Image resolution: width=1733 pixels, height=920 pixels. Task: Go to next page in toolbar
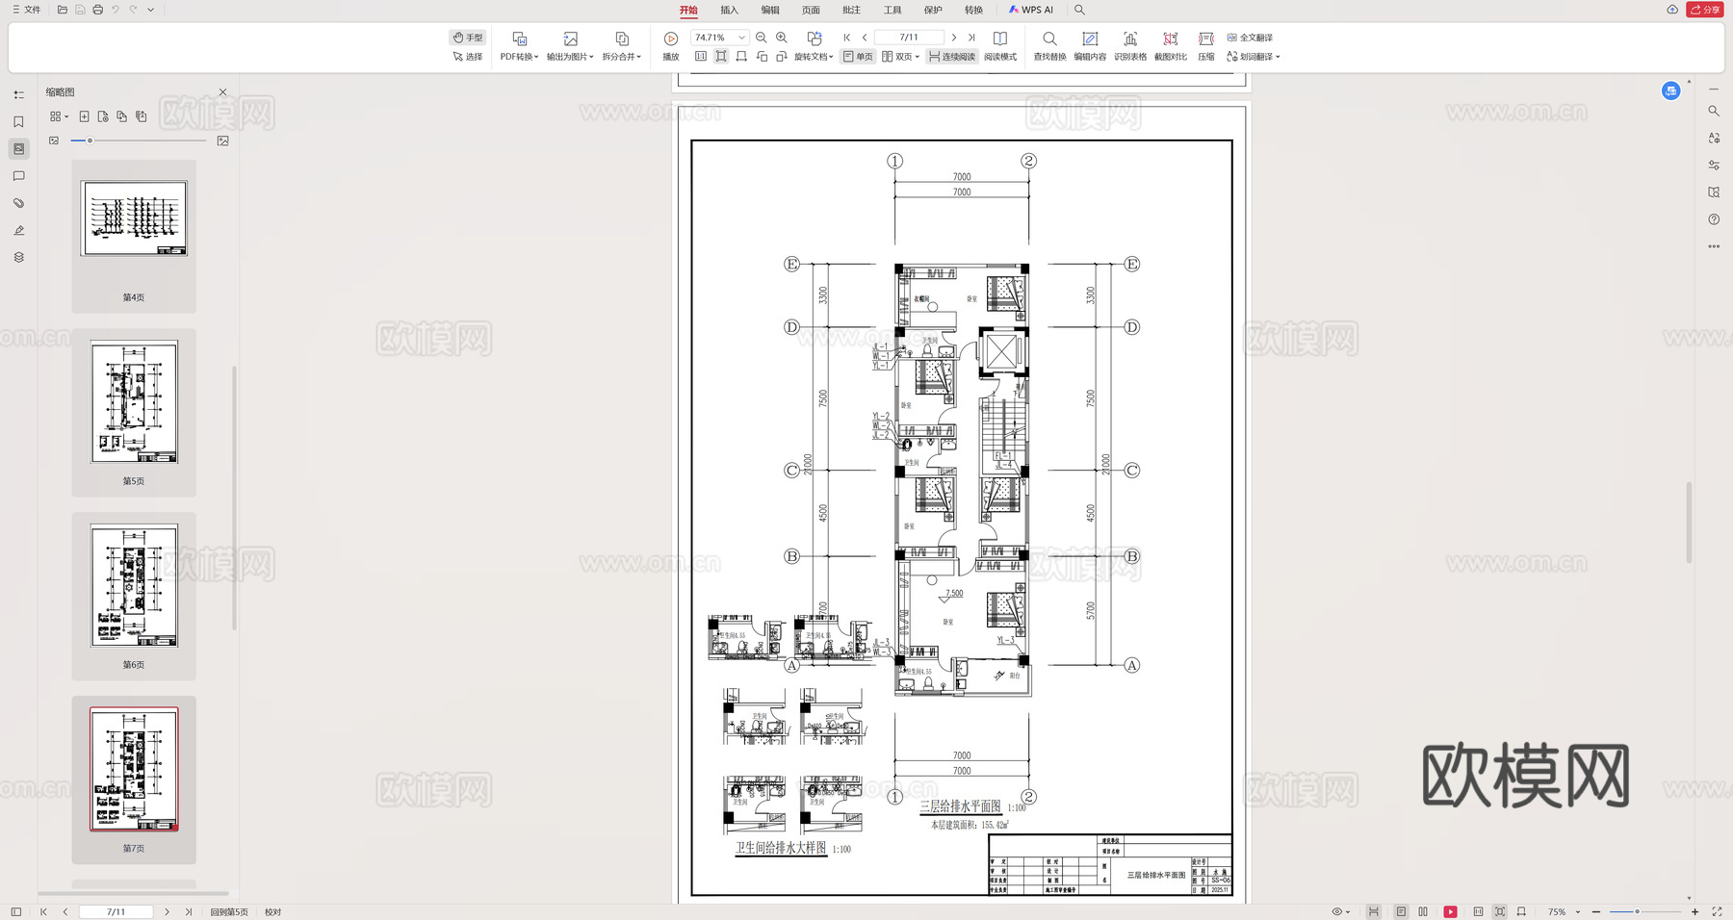pyautogui.click(x=954, y=38)
